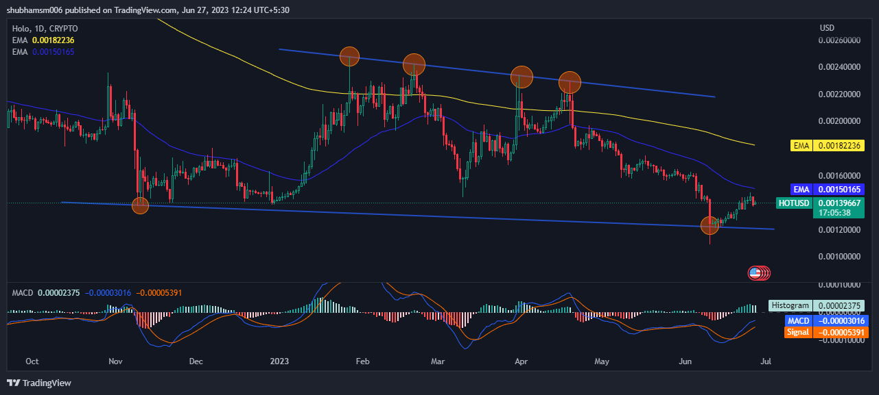879x395 pixels.
Task: Click the orange Signal value tag
Action: (x=825, y=332)
